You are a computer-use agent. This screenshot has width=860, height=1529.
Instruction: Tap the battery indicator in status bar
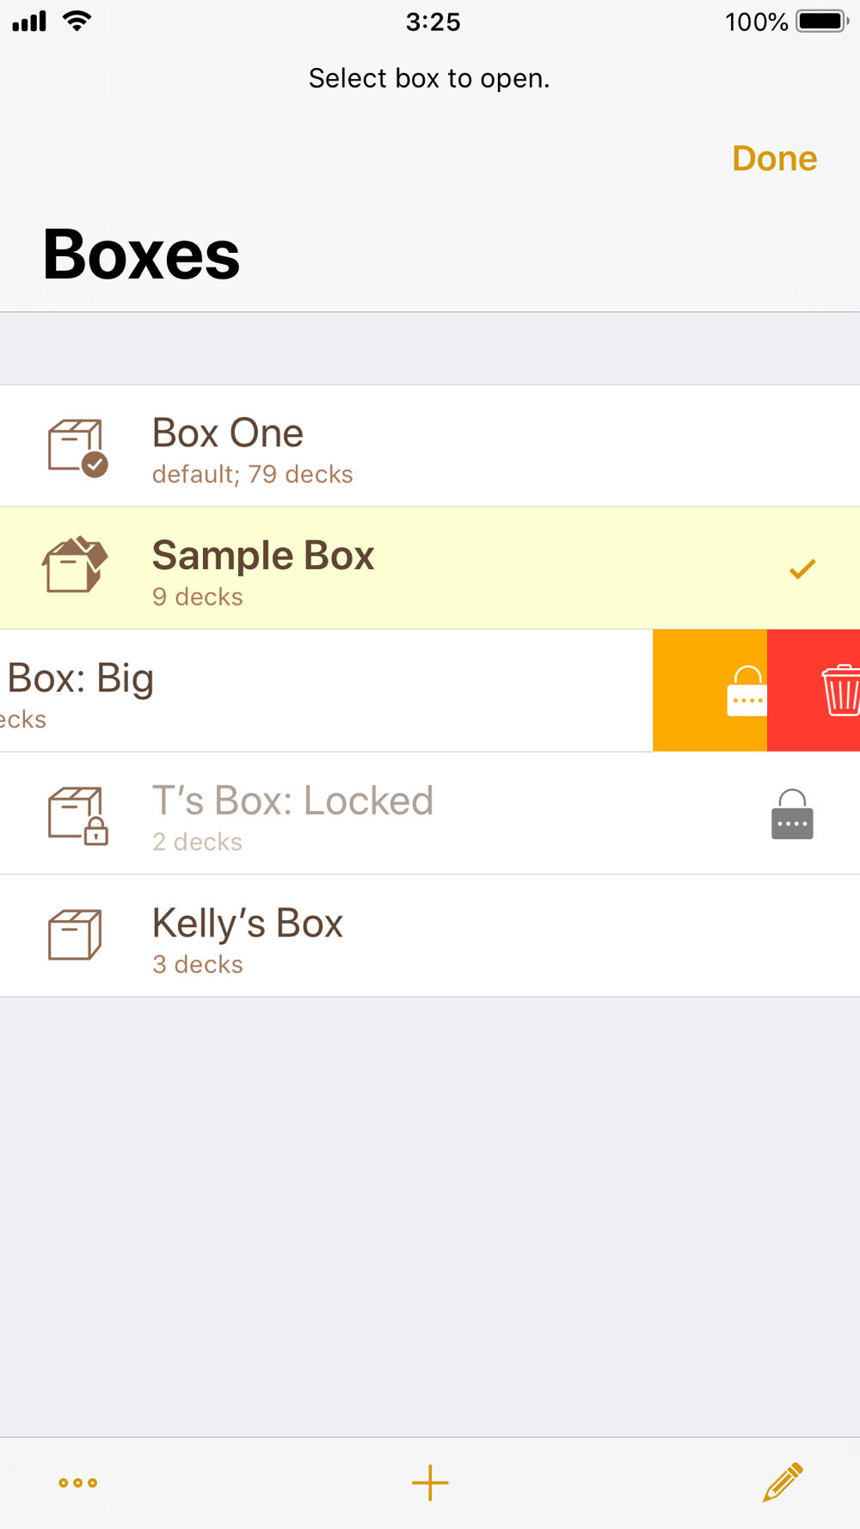click(x=821, y=21)
